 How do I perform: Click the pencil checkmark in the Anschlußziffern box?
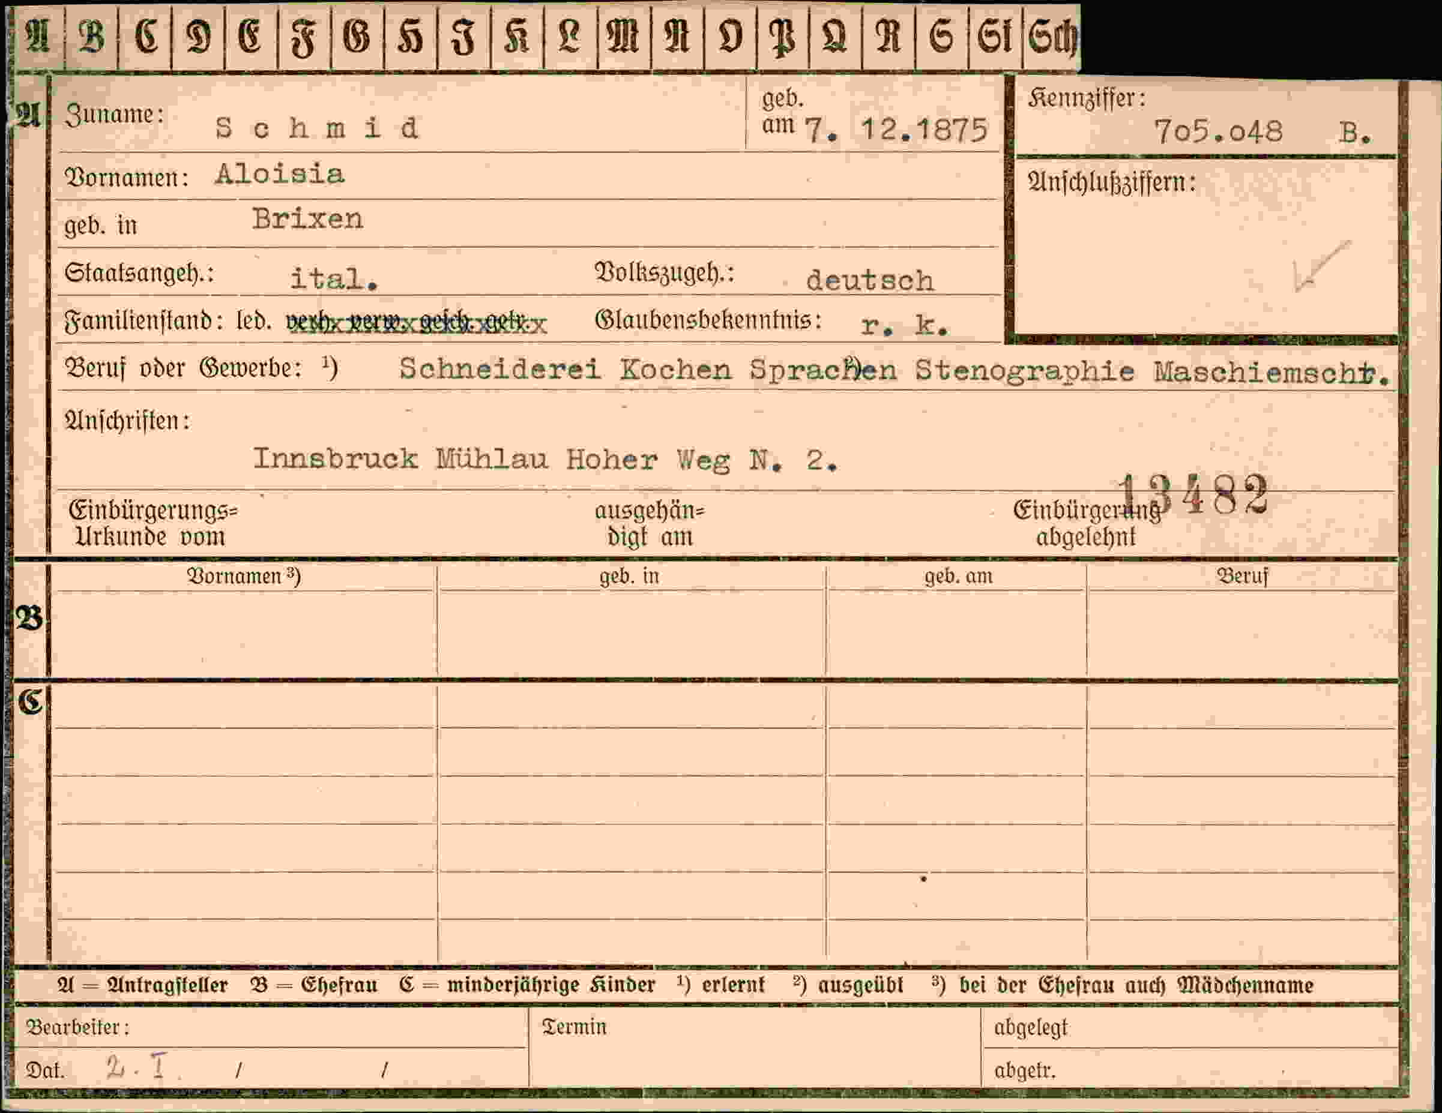click(1321, 266)
